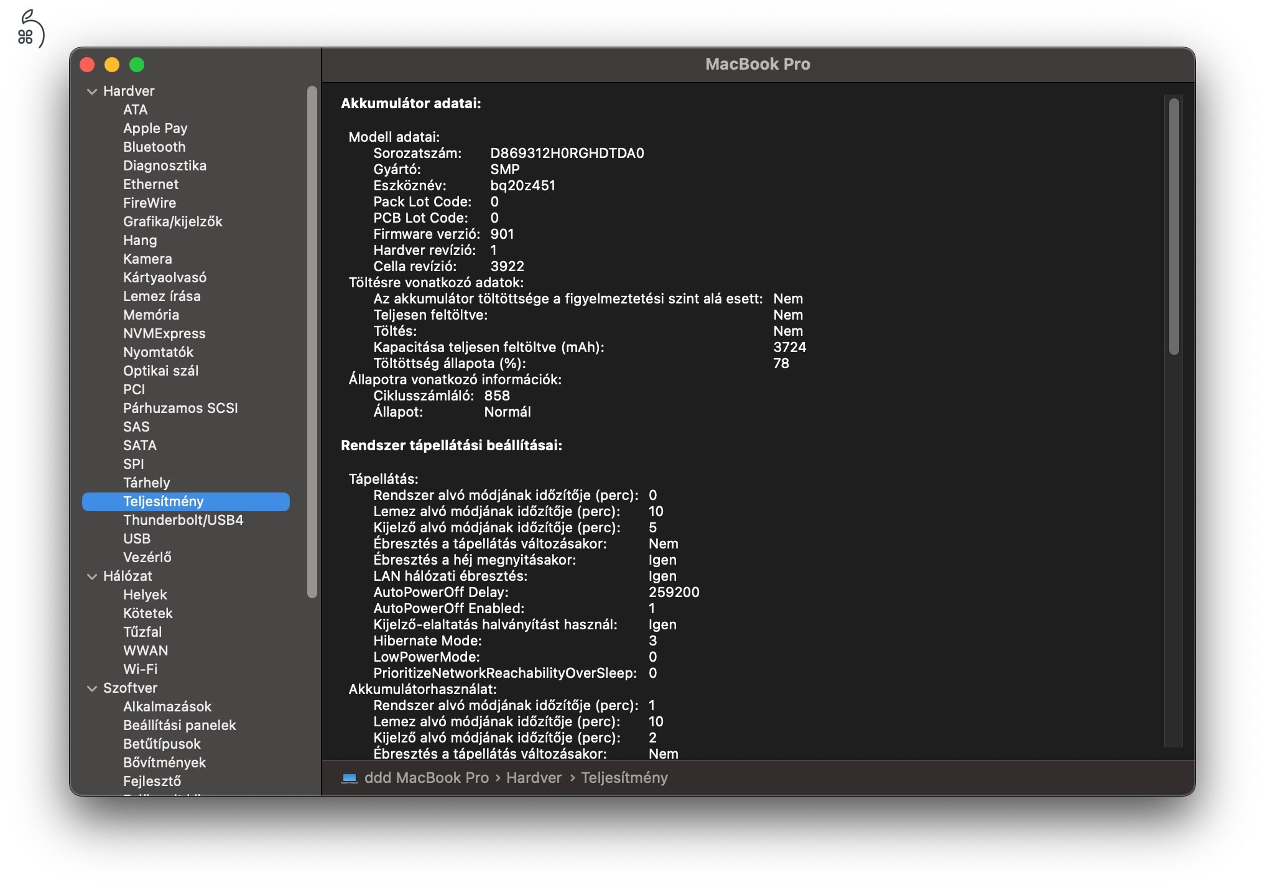The width and height of the screenshot is (1265, 888).
Task: Collapse the Hardver section chevron
Action: 91,91
